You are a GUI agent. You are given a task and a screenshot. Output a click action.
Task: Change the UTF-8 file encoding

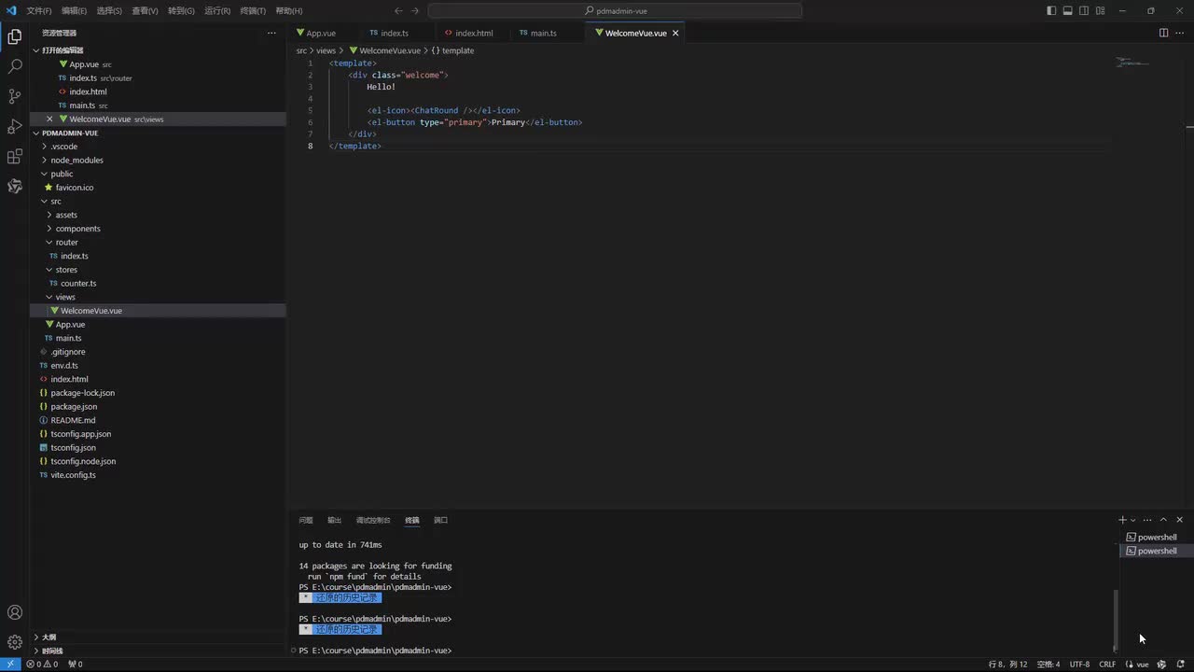pyautogui.click(x=1079, y=665)
